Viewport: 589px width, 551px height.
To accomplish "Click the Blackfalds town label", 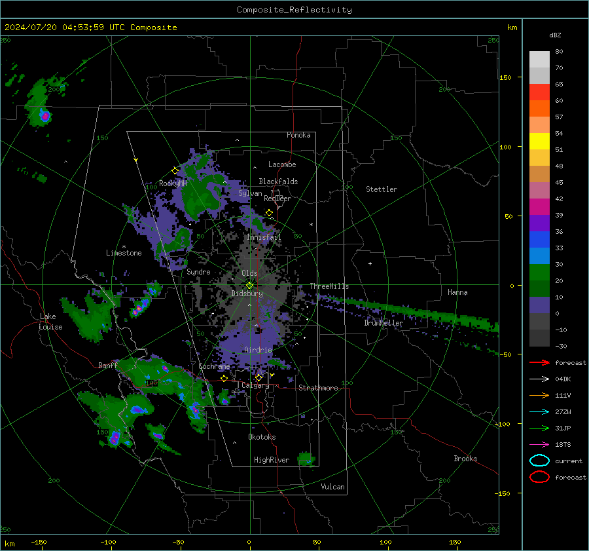I will coord(278,181).
